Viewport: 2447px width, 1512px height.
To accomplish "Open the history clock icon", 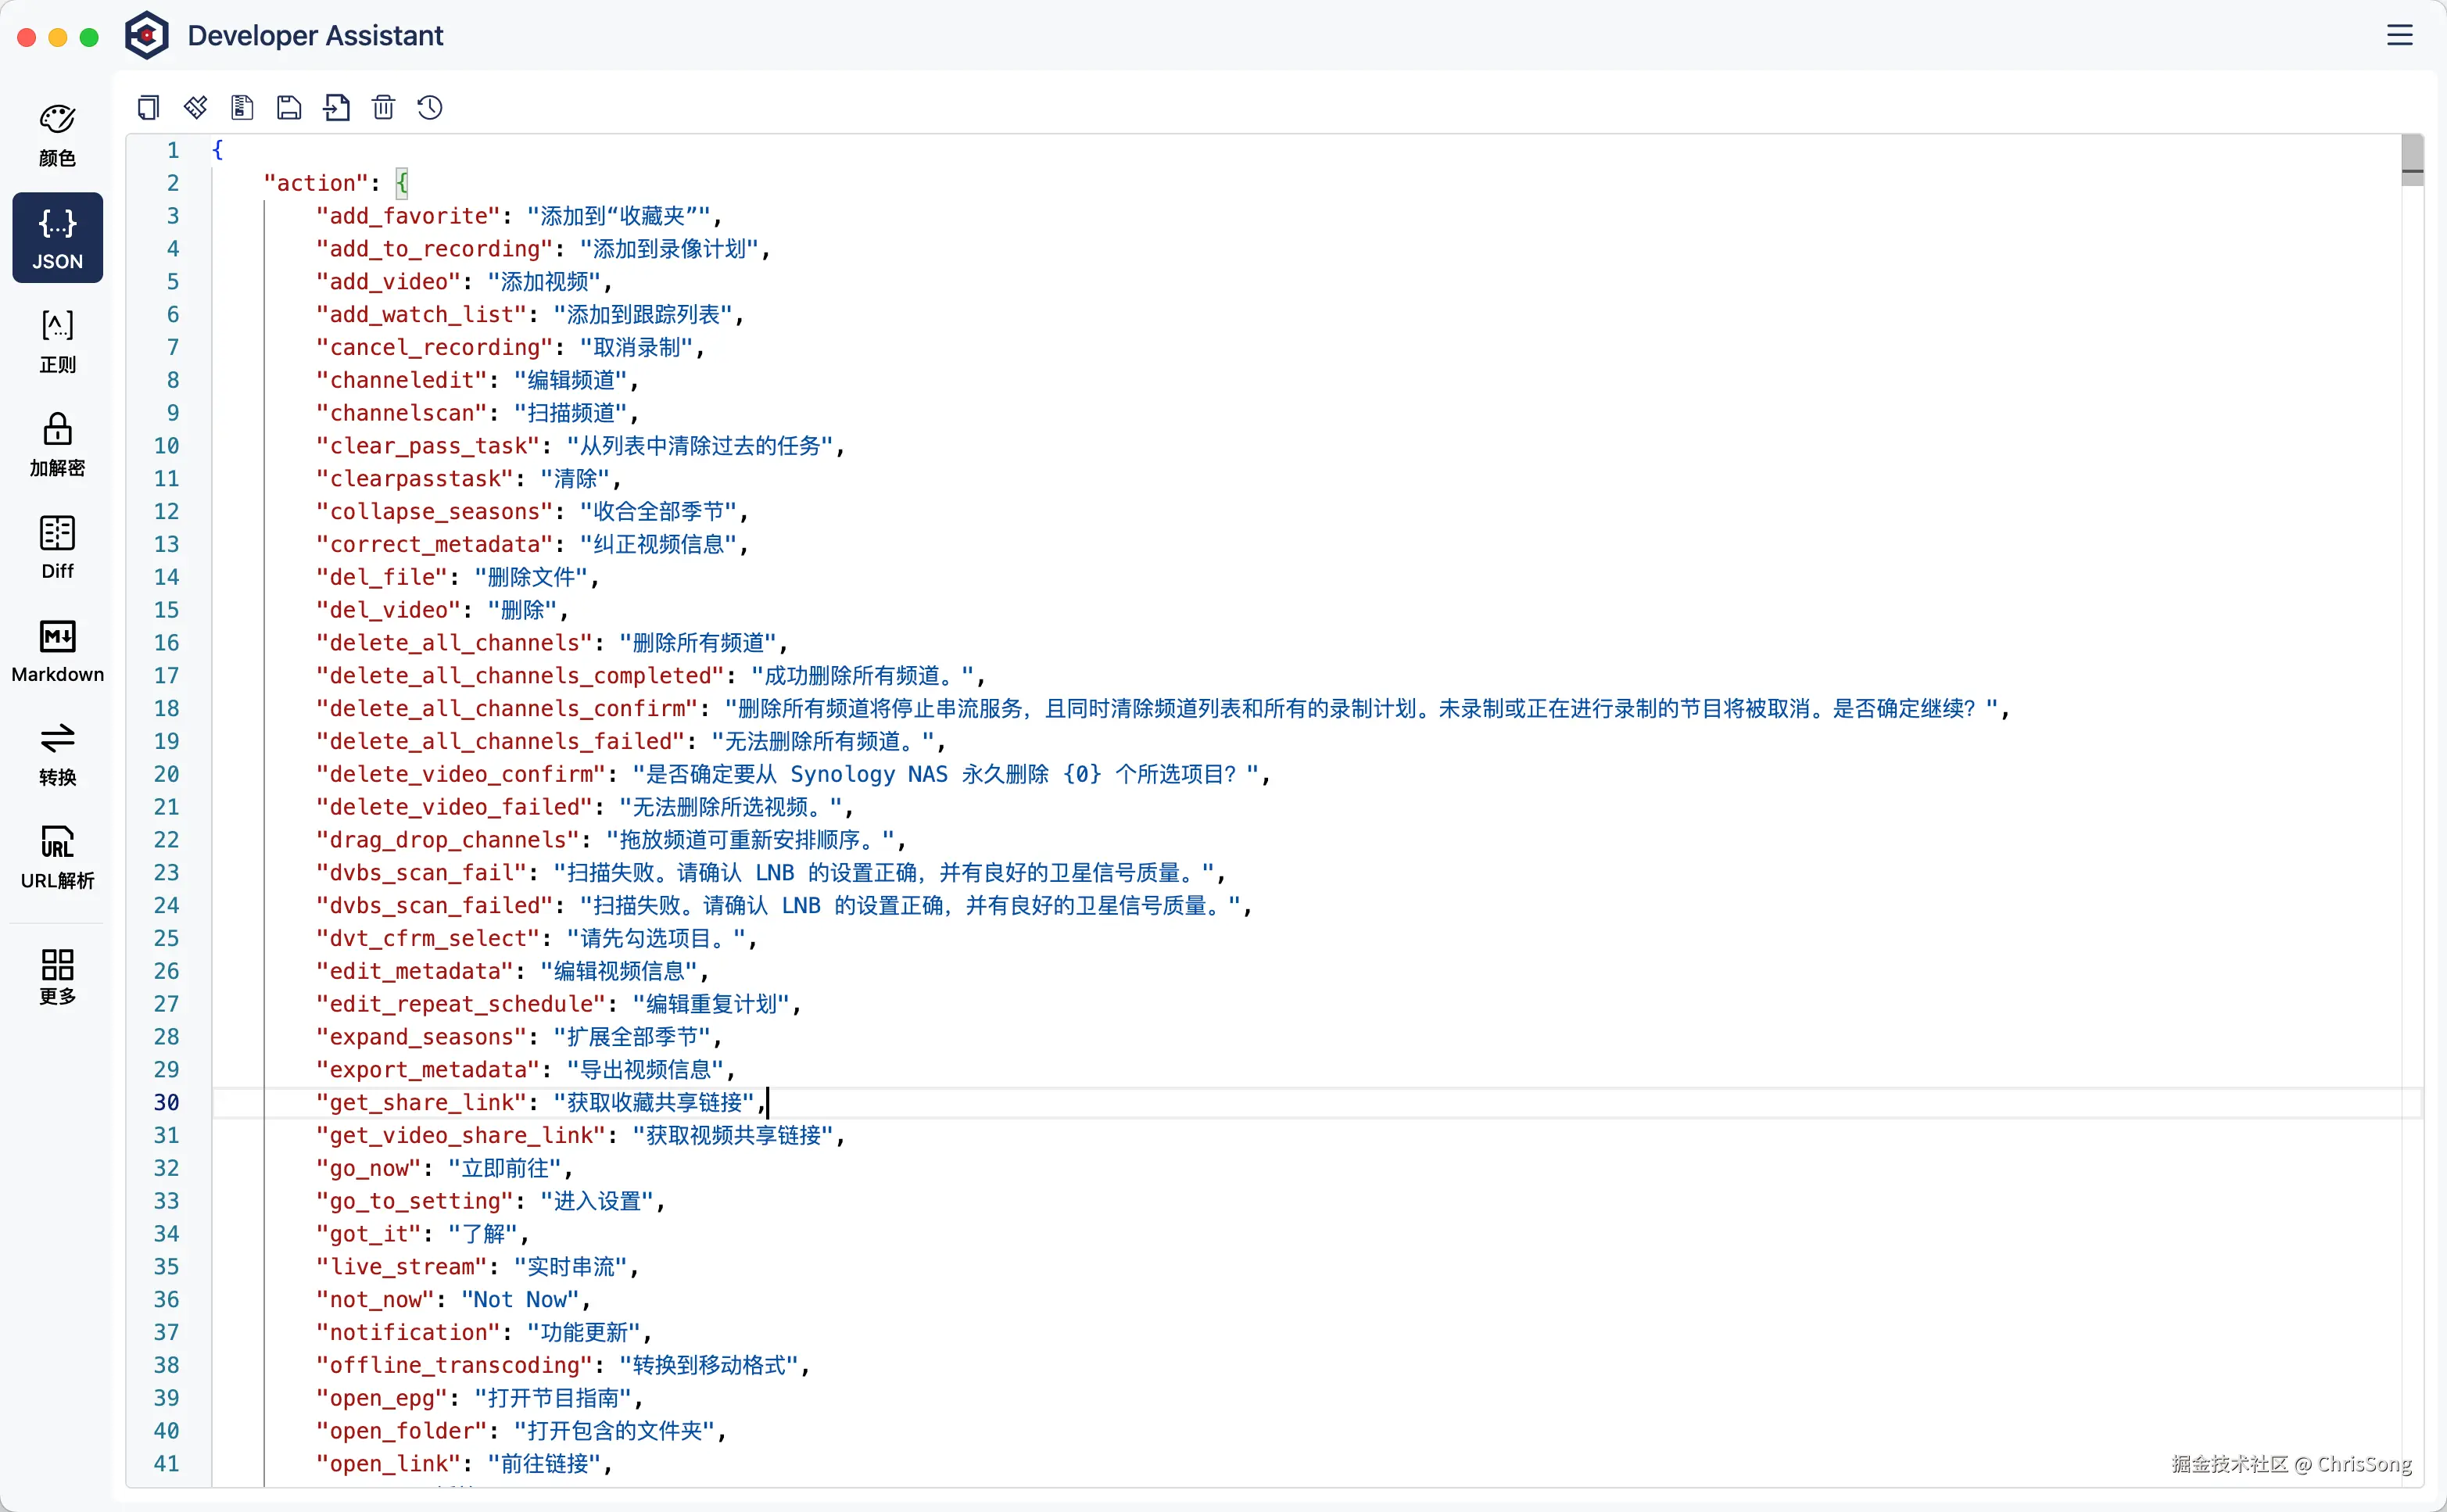I will [x=430, y=107].
